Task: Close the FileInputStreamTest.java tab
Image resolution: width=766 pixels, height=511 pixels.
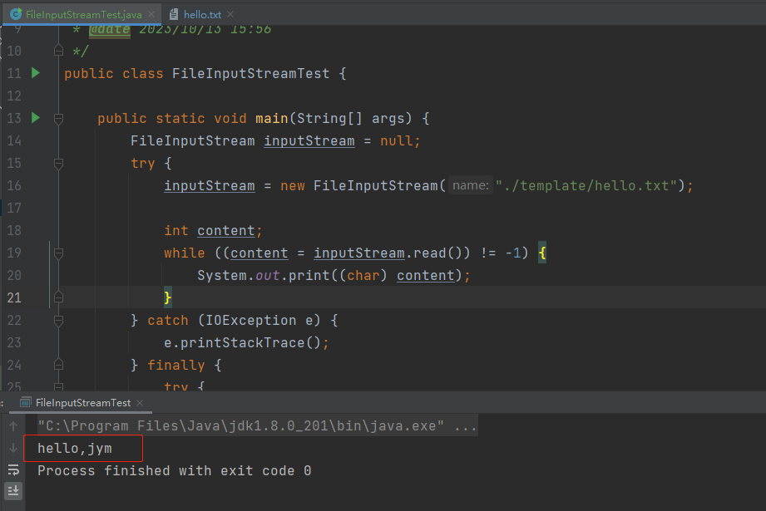Action: (x=151, y=15)
